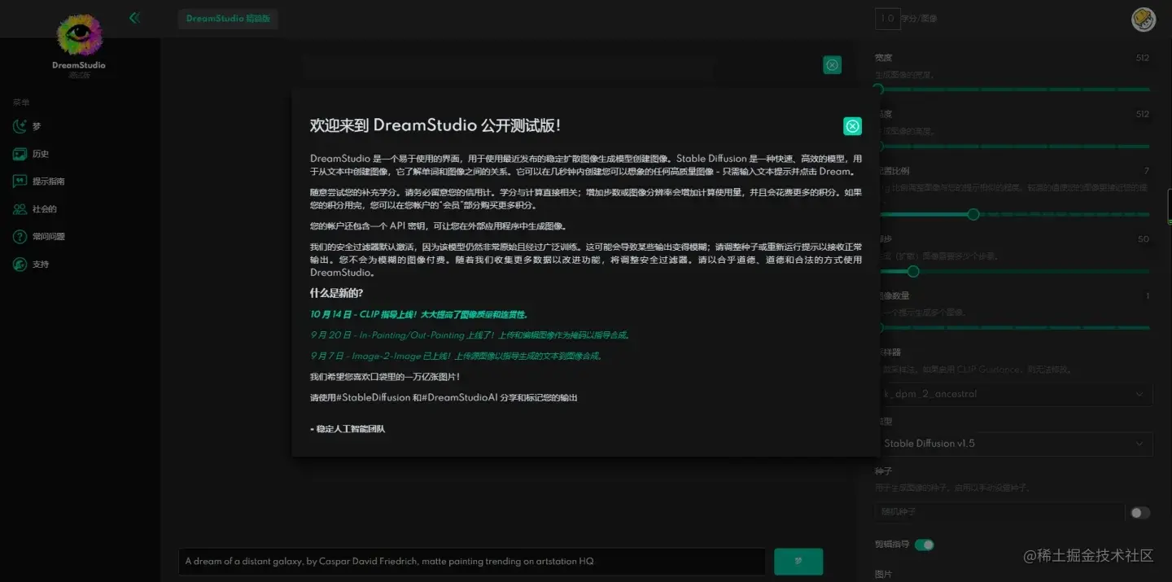
Task: Click into the prompt text field
Action: pyautogui.click(x=471, y=562)
